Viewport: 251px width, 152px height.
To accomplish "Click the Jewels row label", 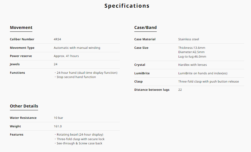I will [x=15, y=64].
